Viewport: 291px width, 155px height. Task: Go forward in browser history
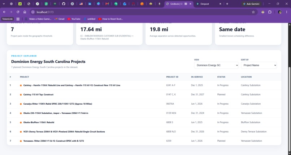tap(11, 12)
